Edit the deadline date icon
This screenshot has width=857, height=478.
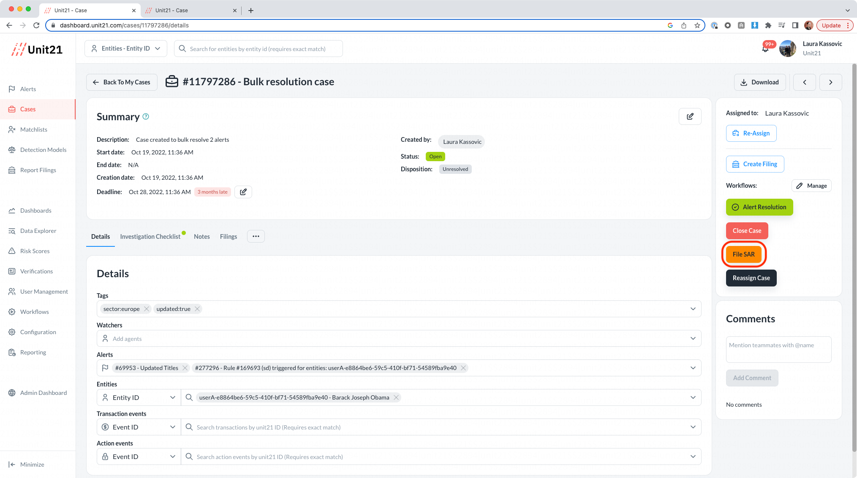243,192
